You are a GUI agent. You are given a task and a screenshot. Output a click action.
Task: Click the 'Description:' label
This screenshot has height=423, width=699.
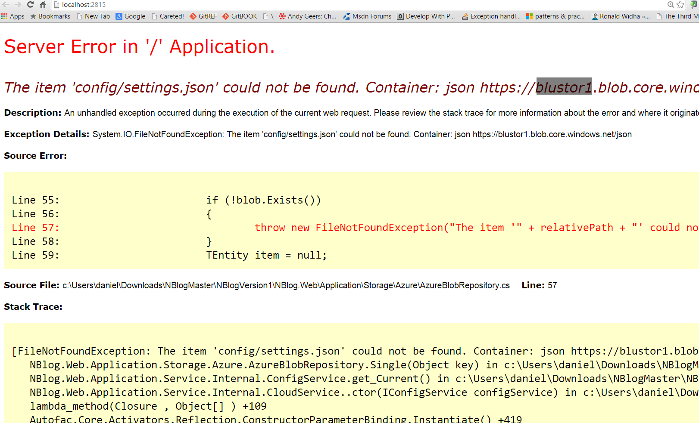pyautogui.click(x=33, y=113)
